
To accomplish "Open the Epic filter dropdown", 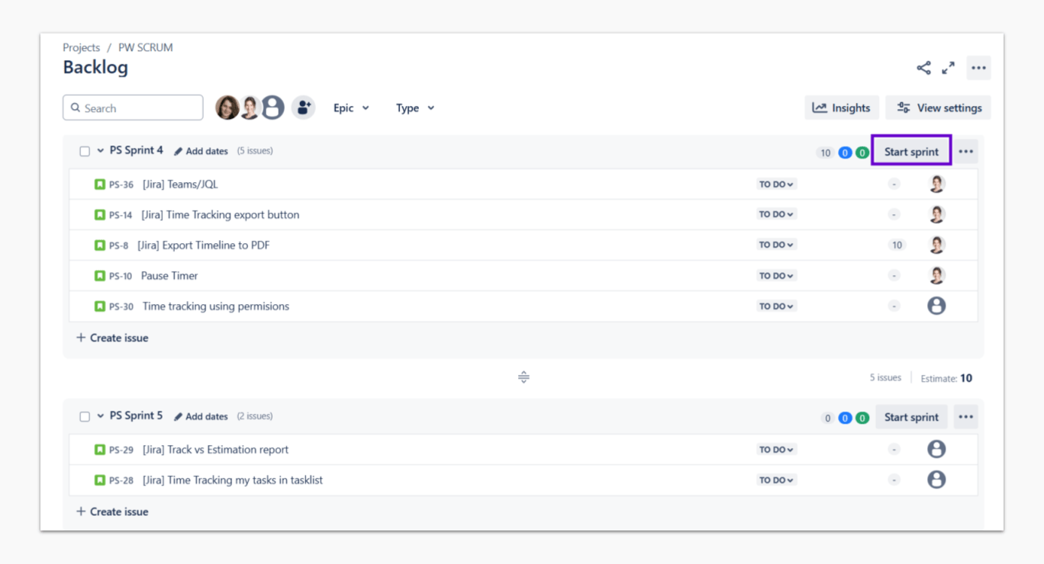I will 351,108.
